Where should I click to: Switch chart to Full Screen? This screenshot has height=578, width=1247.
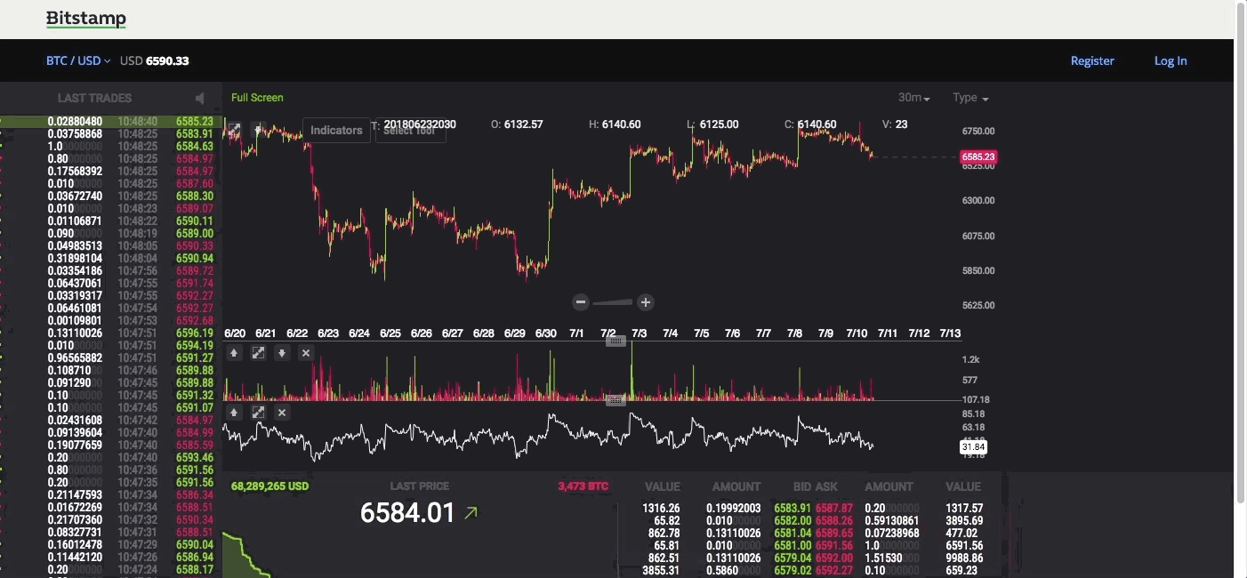point(257,98)
